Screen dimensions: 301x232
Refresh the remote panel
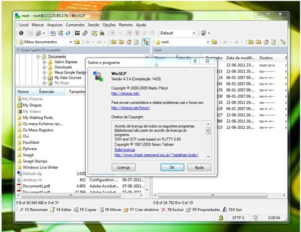pyautogui.click(x=273, y=42)
